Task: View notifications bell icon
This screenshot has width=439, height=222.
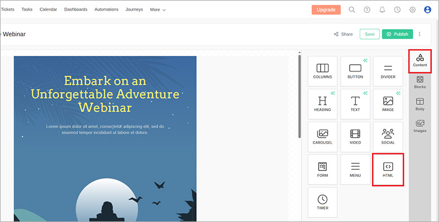Action: (382, 10)
